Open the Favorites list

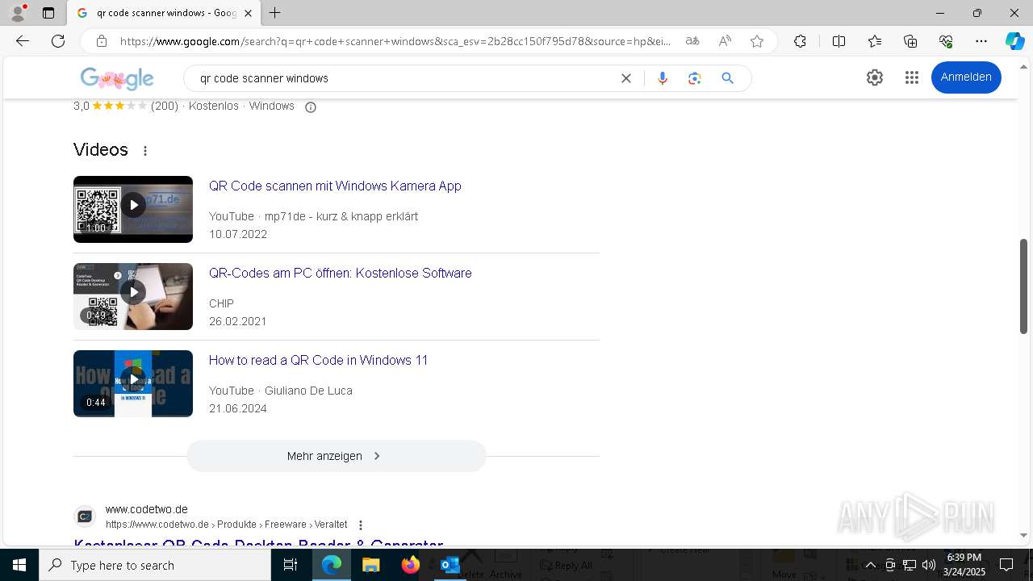click(875, 41)
